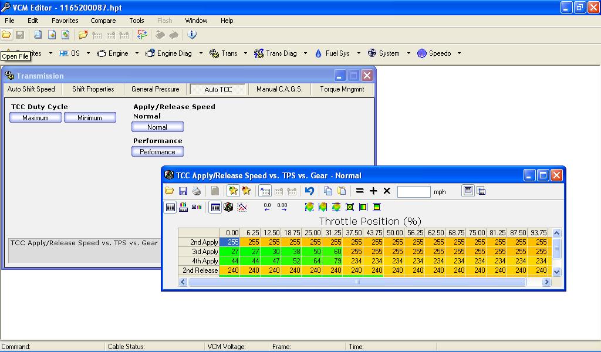Select the 4th Apply cell under 25.00
601x352 pixels.
(312, 261)
